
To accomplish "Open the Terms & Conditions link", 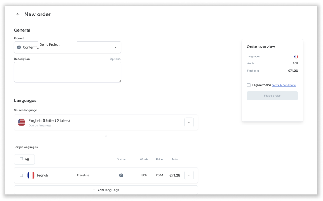I will point(284,85).
